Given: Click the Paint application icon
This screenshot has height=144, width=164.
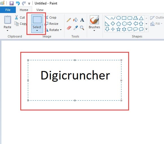Looking at the screenshot, I should pos(2,3).
